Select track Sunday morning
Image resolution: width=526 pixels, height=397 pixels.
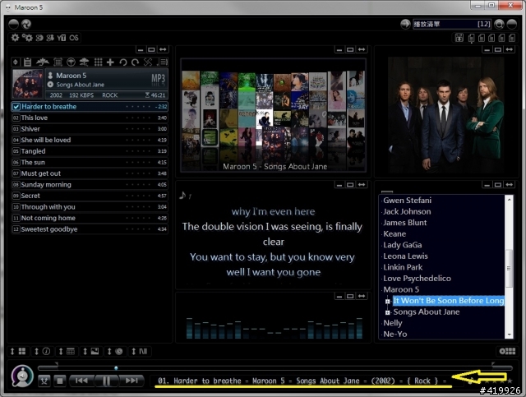tap(90, 185)
